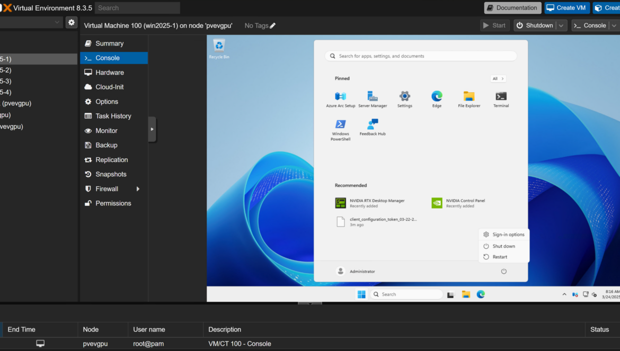Open Terminal pinned app
The width and height of the screenshot is (620, 351).
tap(501, 99)
